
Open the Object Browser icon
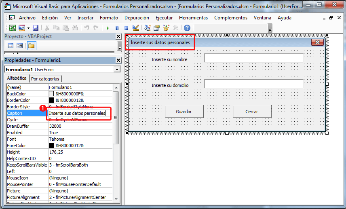pos(166,28)
